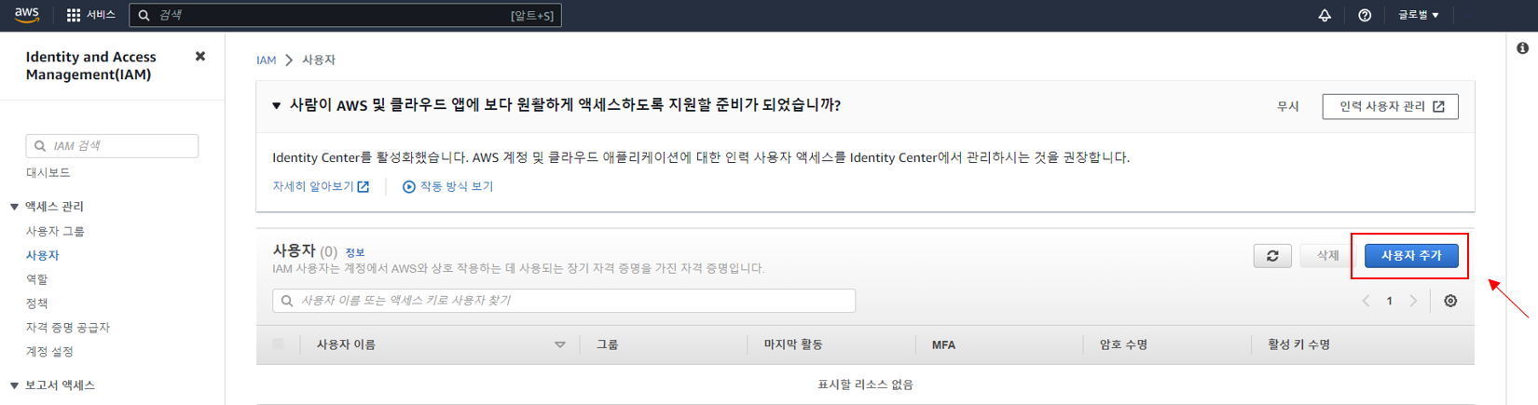Open 역할 in the sidebar
The height and width of the screenshot is (405, 1538).
(37, 279)
